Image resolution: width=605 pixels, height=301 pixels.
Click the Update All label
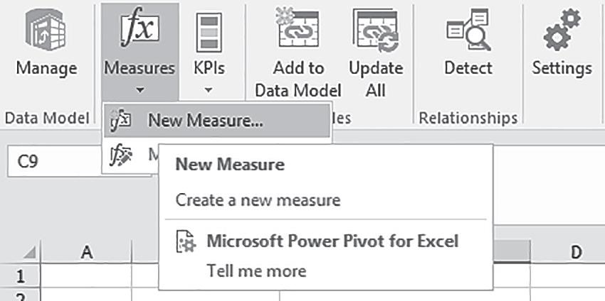click(x=375, y=79)
